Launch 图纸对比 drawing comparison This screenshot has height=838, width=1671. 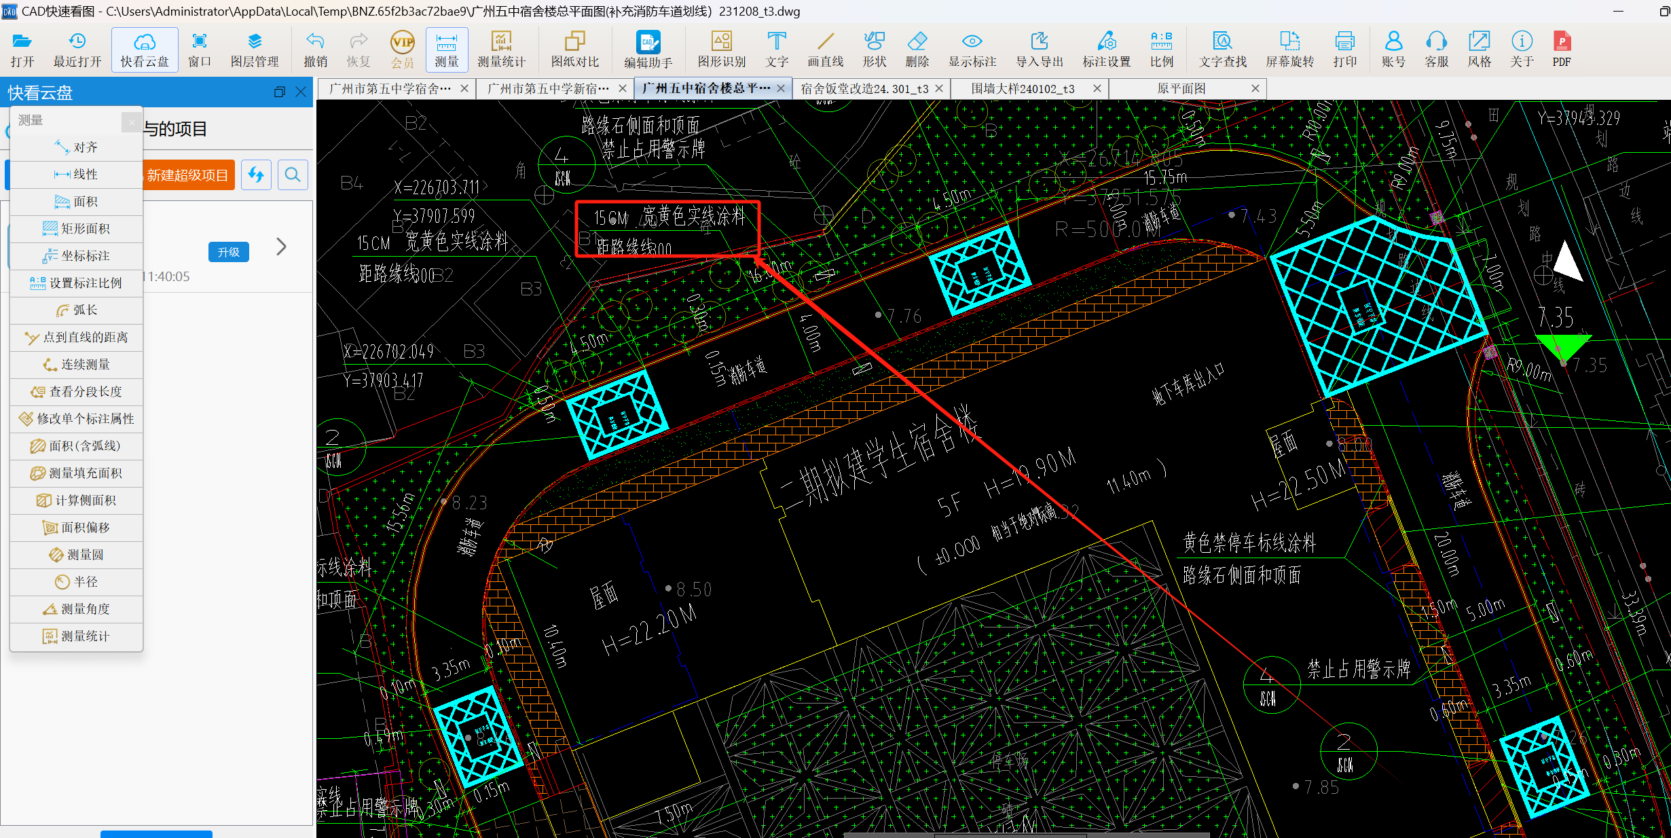pos(575,50)
